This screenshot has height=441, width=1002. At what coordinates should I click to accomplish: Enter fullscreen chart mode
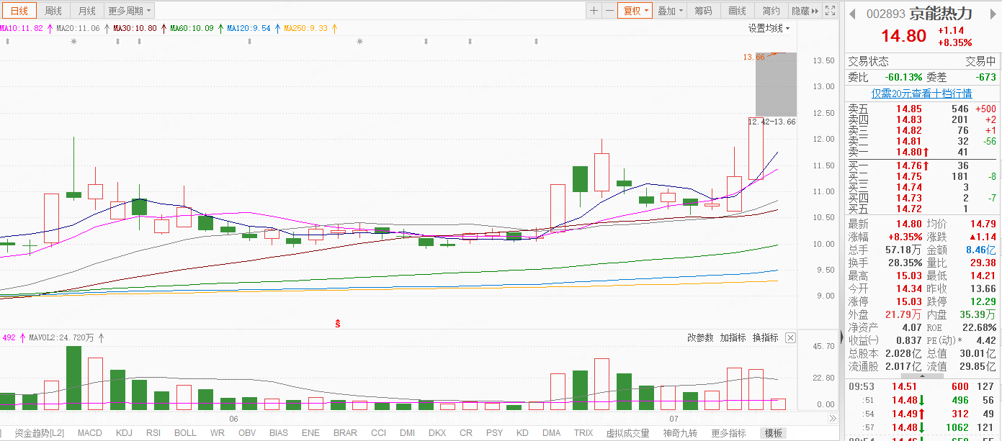click(831, 11)
